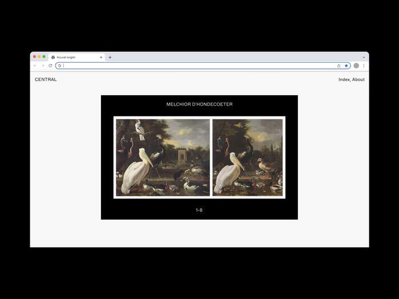This screenshot has width=399, height=299.
Task: Focus the address bar field
Action: point(200,66)
